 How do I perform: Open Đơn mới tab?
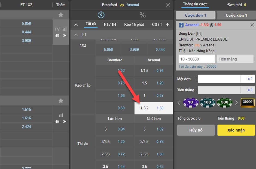click(237, 5)
